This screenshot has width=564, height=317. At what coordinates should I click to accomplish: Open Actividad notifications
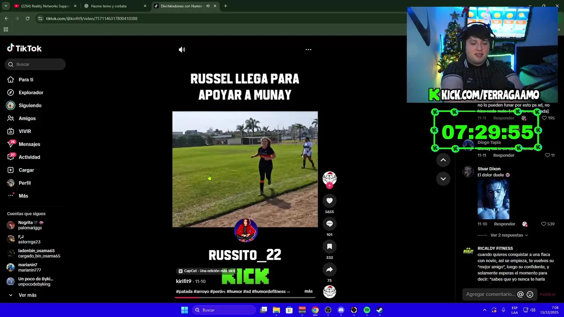click(x=29, y=157)
